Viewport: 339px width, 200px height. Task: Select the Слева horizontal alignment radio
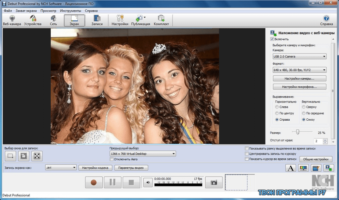pyautogui.click(x=277, y=107)
